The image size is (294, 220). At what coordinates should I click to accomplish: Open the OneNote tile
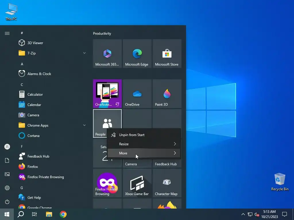pyautogui.click(x=107, y=94)
